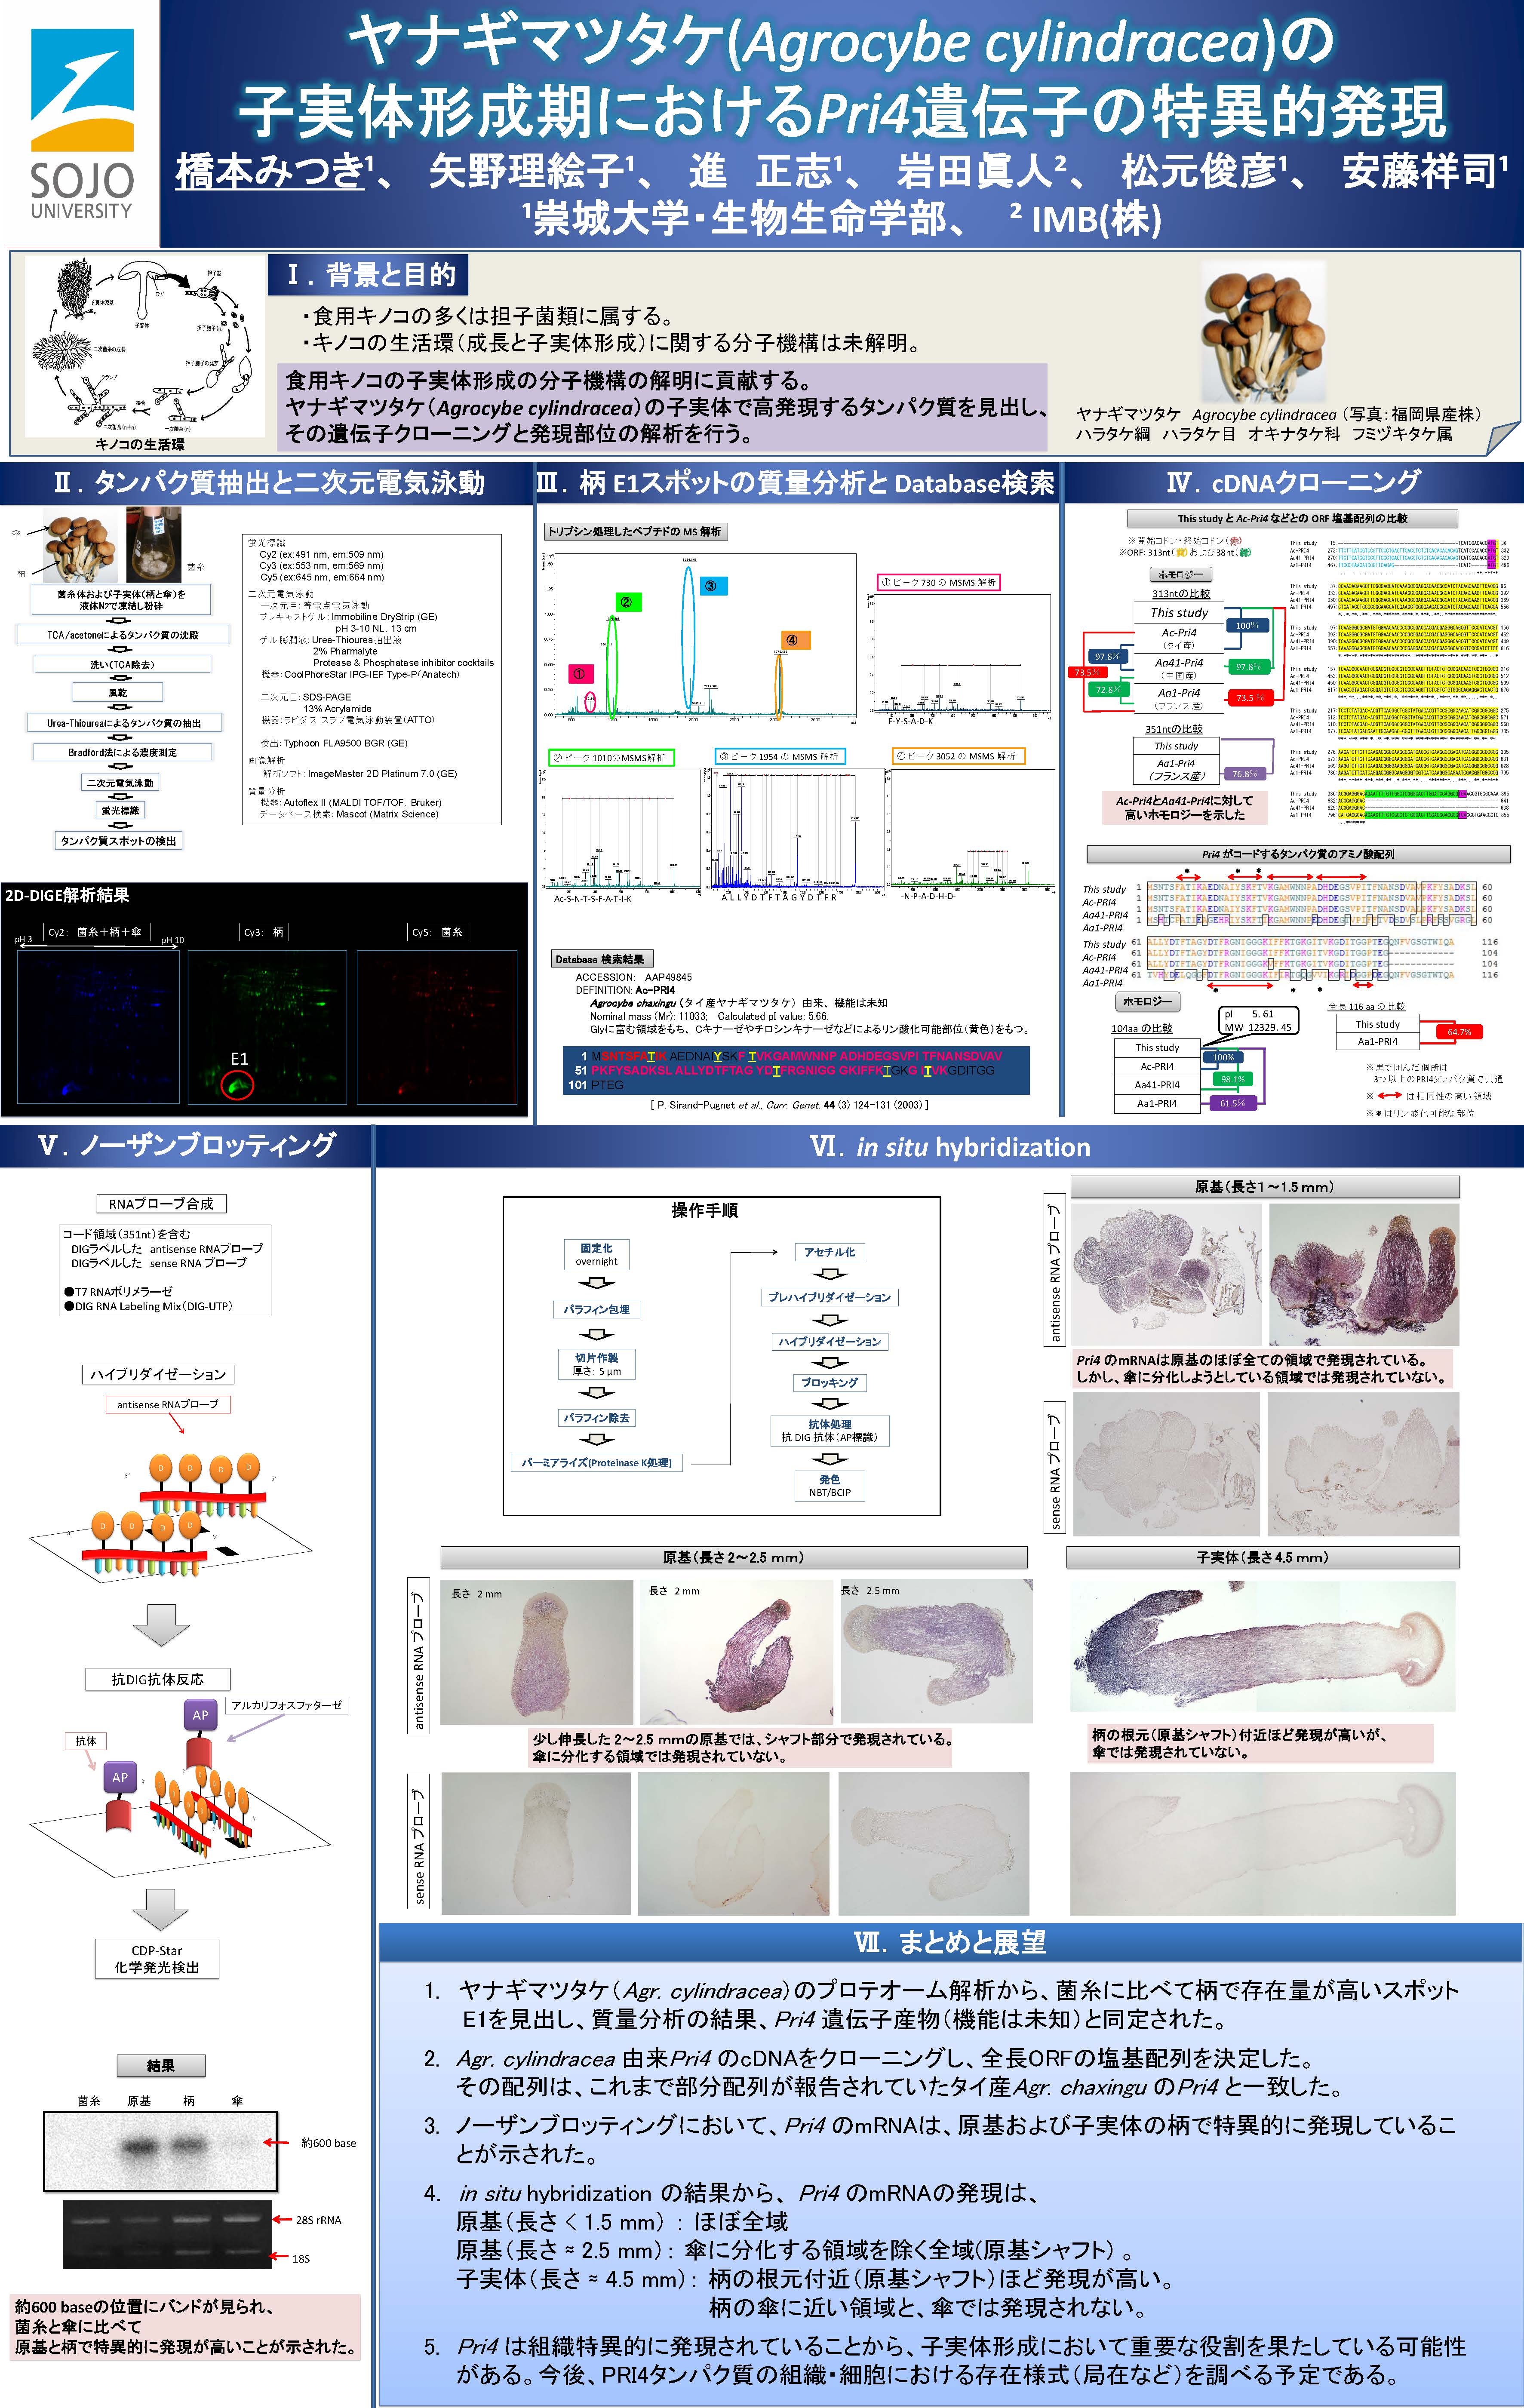Click the antisense RNAプローブ red-bordered label
This screenshot has height=2408, width=1524.
[x=168, y=1404]
